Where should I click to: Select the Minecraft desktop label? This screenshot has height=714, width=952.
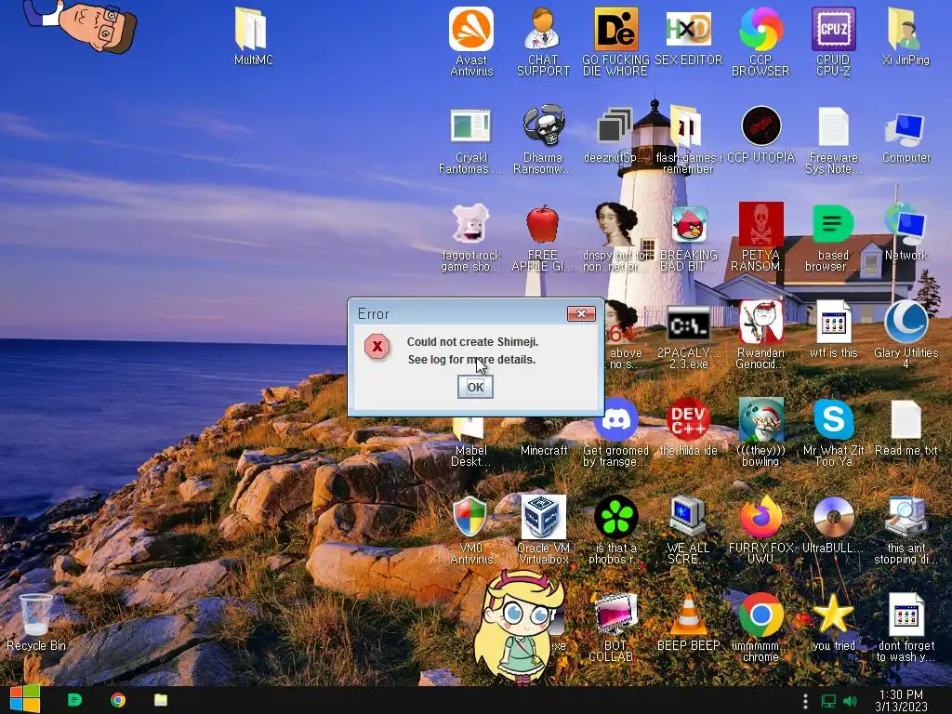tap(544, 450)
